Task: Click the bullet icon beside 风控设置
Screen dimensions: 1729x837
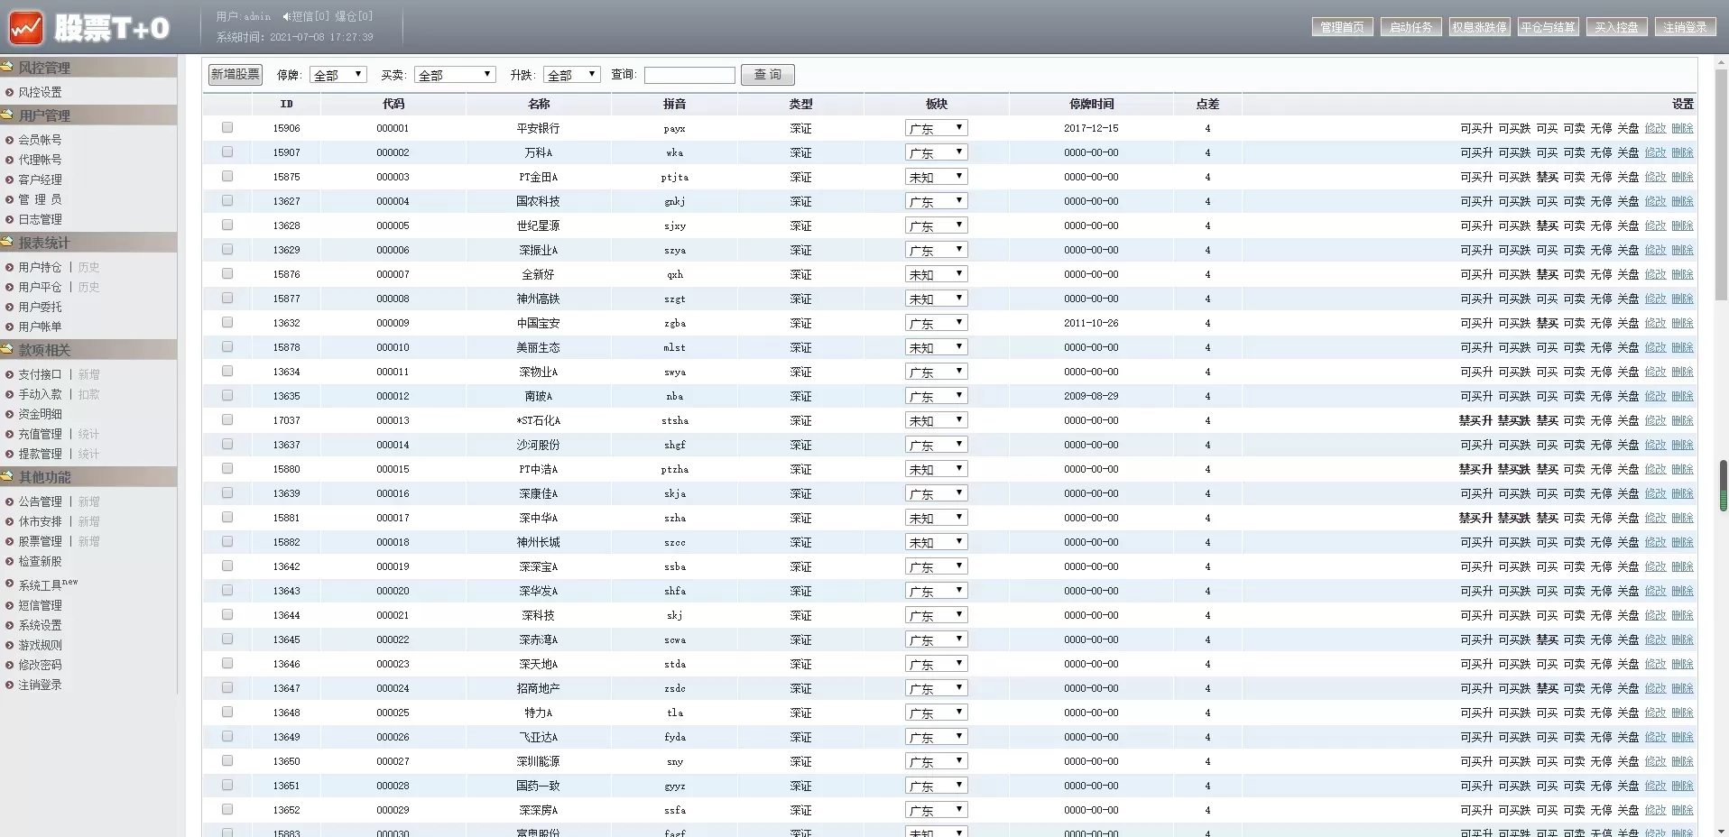Action: [9, 92]
